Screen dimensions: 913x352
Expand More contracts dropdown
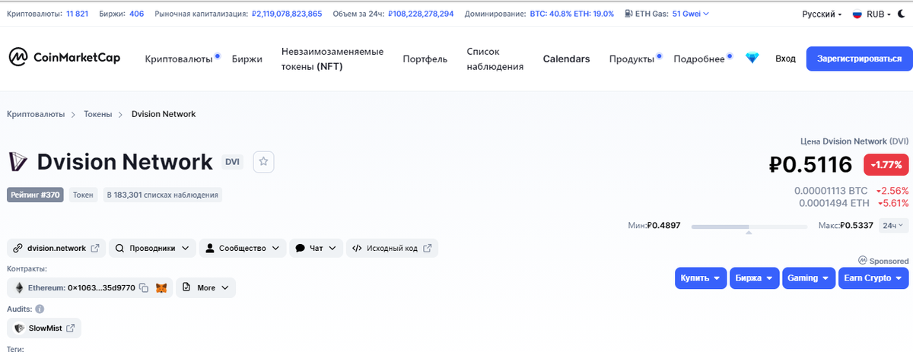point(206,288)
